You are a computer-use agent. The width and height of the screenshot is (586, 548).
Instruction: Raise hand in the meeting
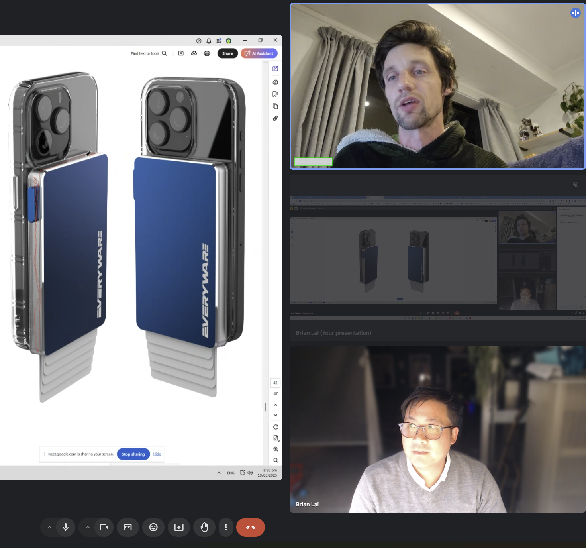[x=204, y=527]
